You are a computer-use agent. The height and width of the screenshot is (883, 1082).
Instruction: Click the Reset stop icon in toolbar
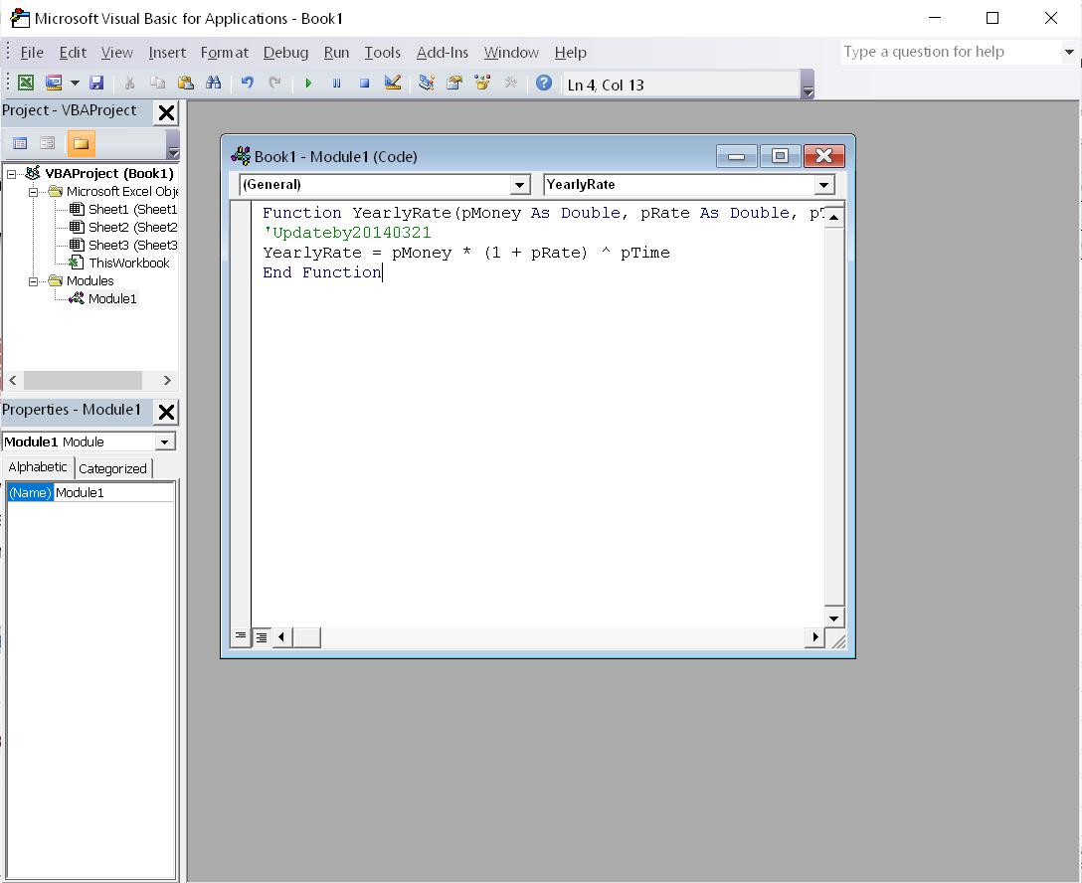pos(364,84)
